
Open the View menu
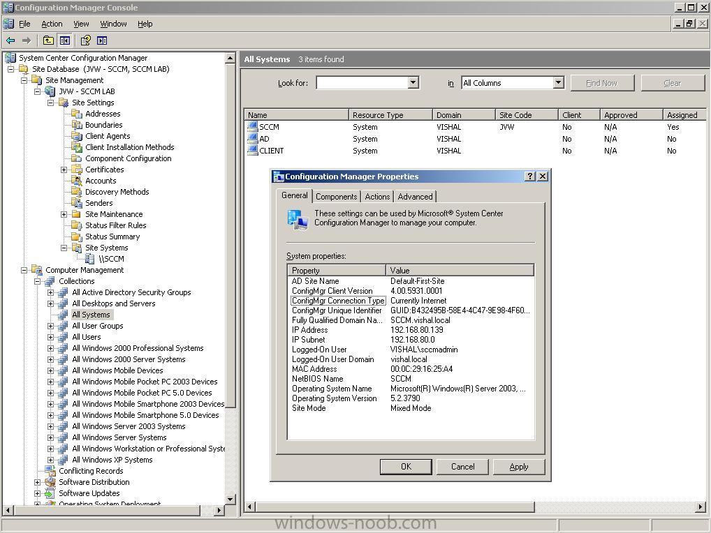point(81,24)
